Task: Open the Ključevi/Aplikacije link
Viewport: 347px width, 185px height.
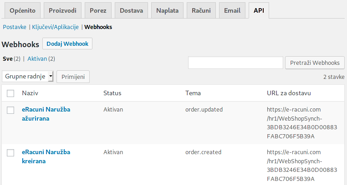Action: pos(55,27)
